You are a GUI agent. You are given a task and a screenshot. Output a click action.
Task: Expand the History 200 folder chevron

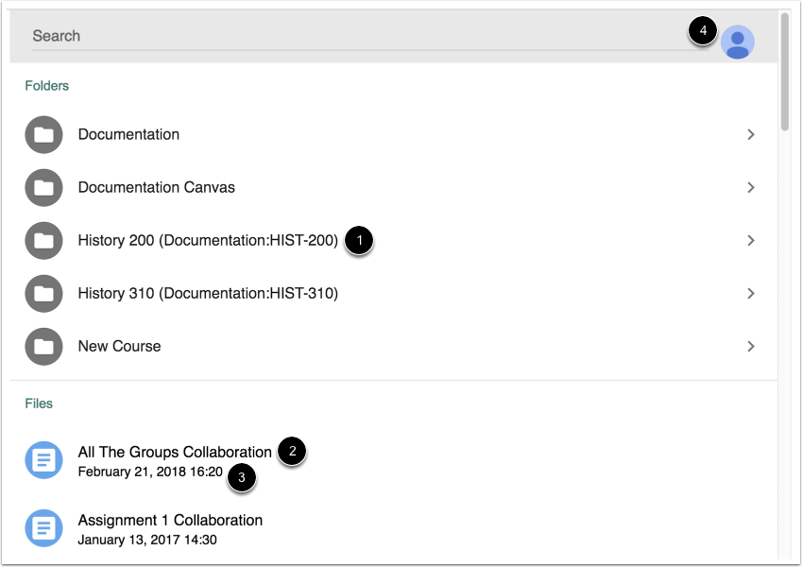(x=751, y=241)
